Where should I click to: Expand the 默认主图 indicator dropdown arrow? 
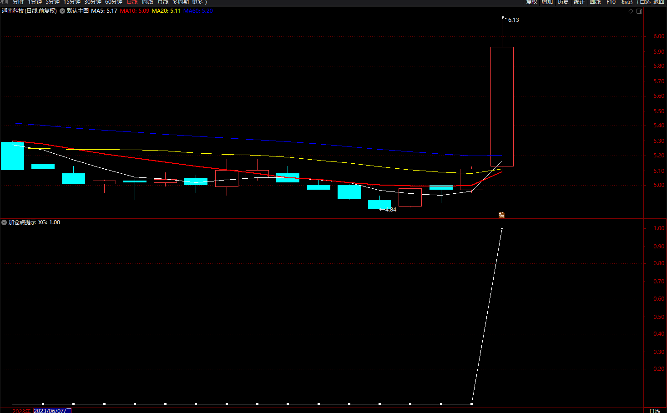click(x=62, y=11)
